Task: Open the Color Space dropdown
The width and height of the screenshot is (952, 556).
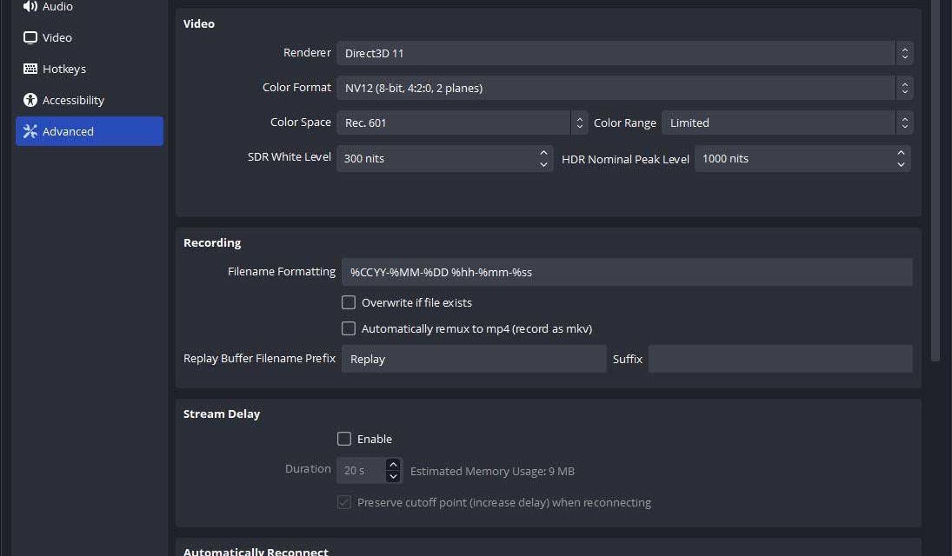Action: 461,122
